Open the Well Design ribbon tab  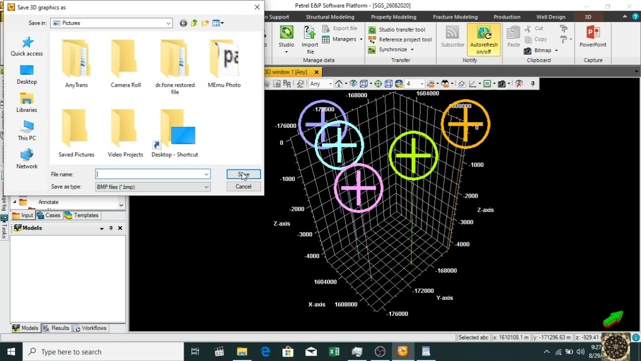point(551,17)
